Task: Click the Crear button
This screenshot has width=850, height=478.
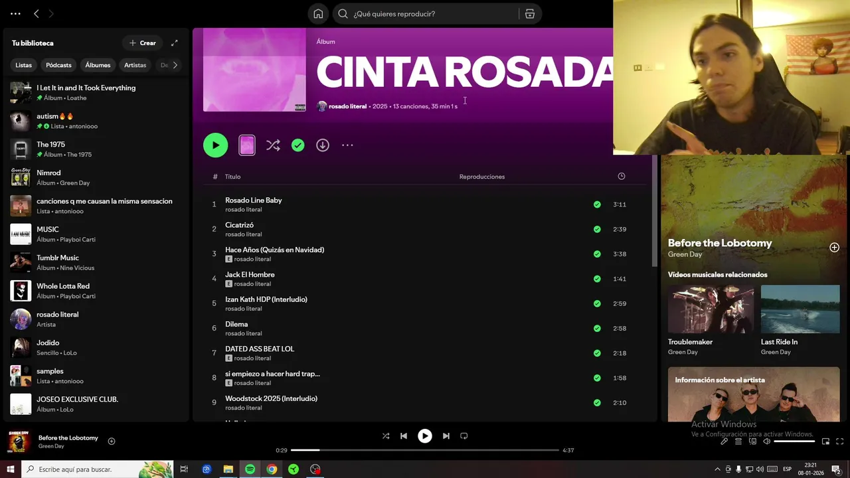Action: tap(143, 43)
